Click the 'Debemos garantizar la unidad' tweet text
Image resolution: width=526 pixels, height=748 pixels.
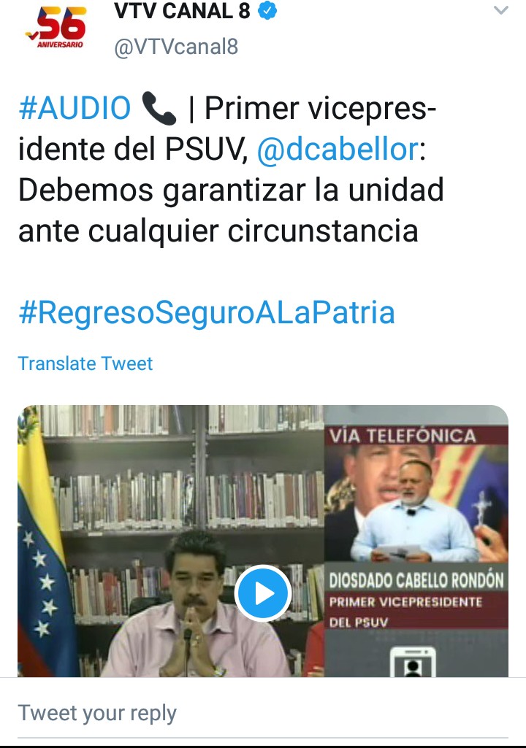[x=232, y=190]
